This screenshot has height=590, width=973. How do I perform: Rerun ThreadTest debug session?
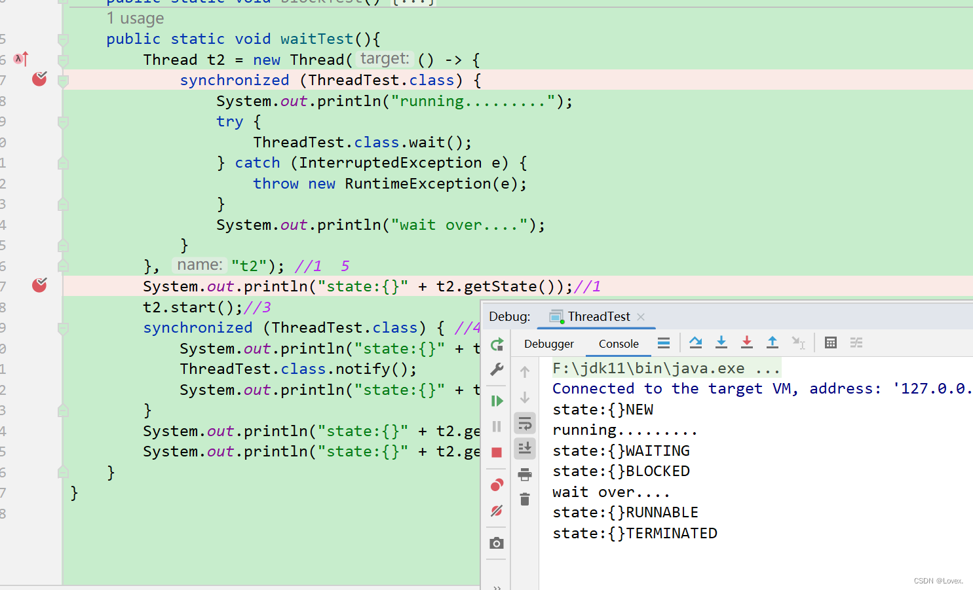click(497, 344)
